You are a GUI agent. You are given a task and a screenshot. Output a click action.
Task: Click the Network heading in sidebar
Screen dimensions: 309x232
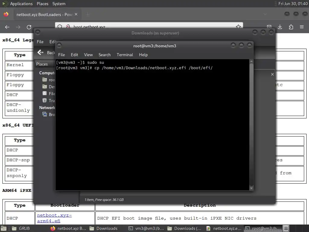point(47,108)
